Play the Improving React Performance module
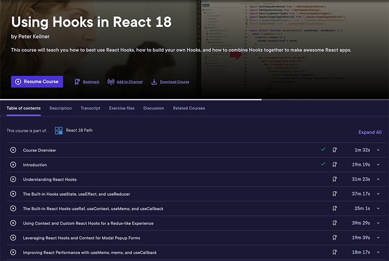Viewport: 389px width, 261px height. coord(13,253)
